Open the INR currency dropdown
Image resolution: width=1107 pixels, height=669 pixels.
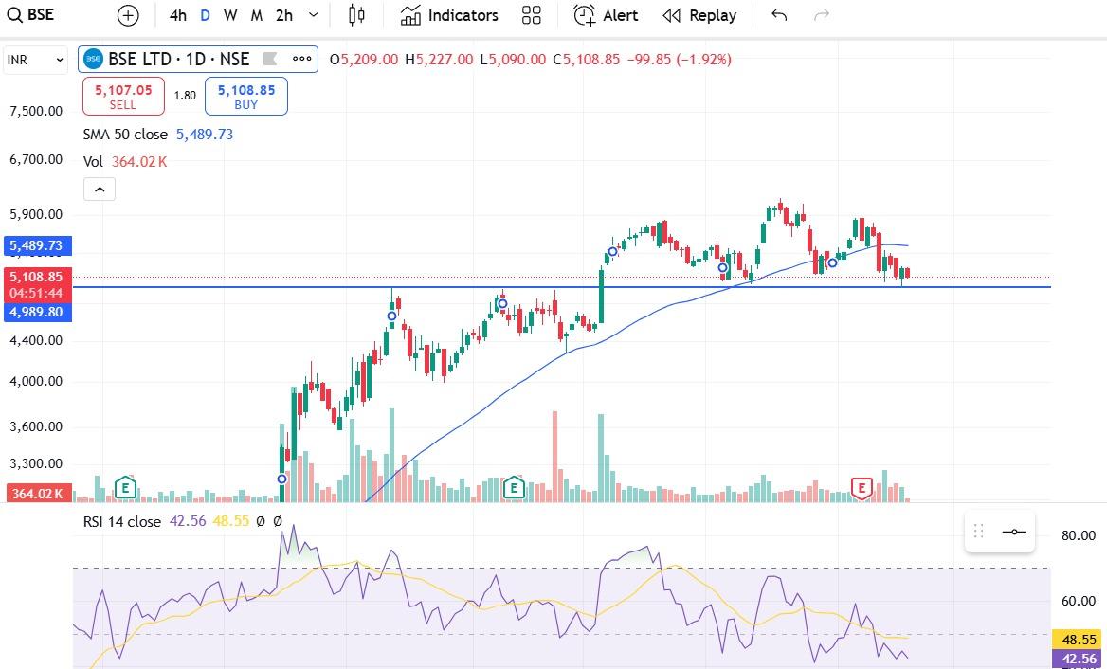35,60
